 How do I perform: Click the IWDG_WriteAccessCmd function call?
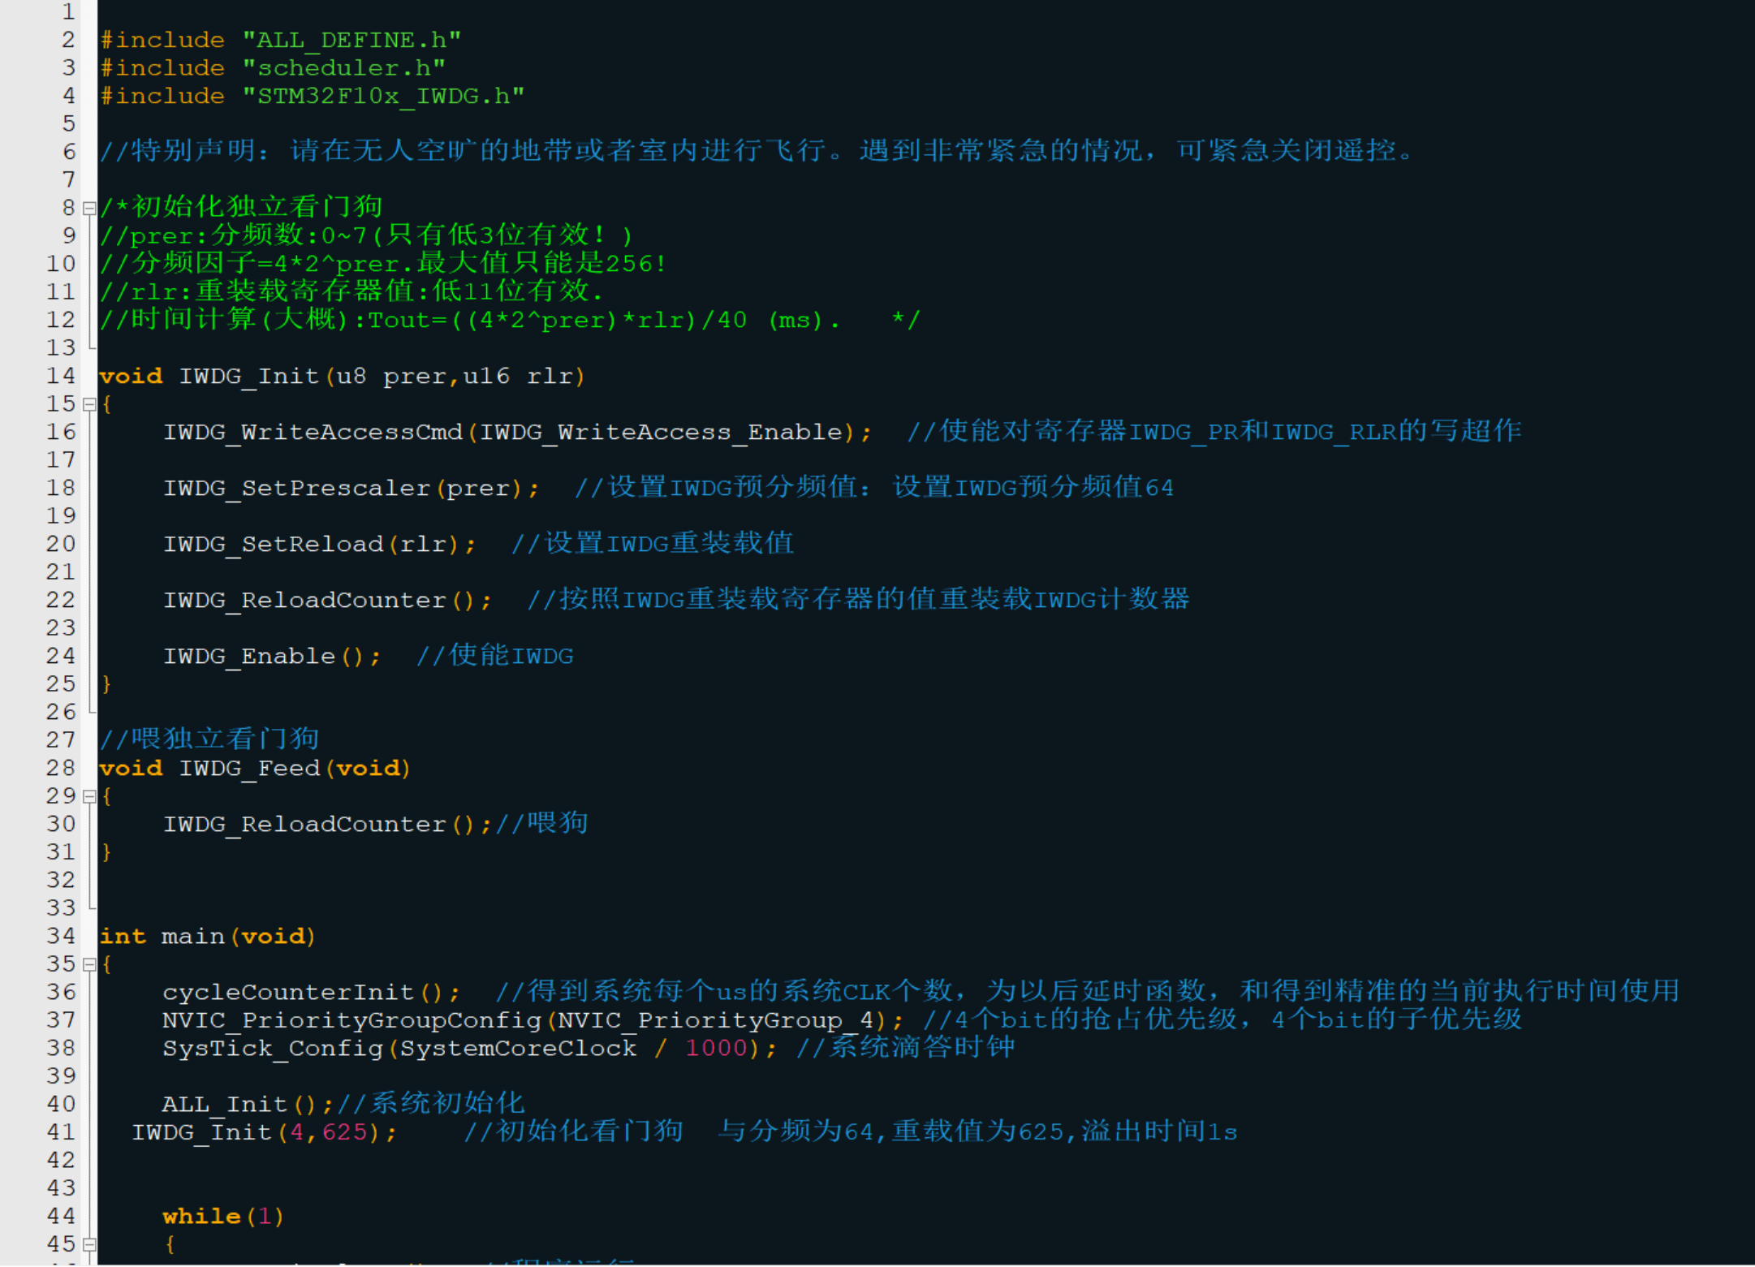(313, 432)
